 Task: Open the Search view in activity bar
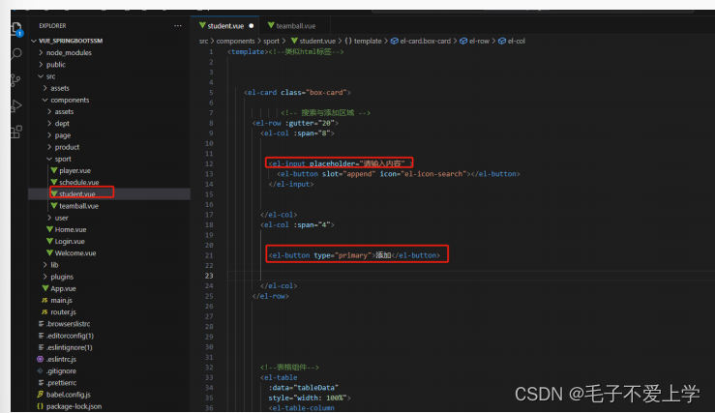click(16, 54)
